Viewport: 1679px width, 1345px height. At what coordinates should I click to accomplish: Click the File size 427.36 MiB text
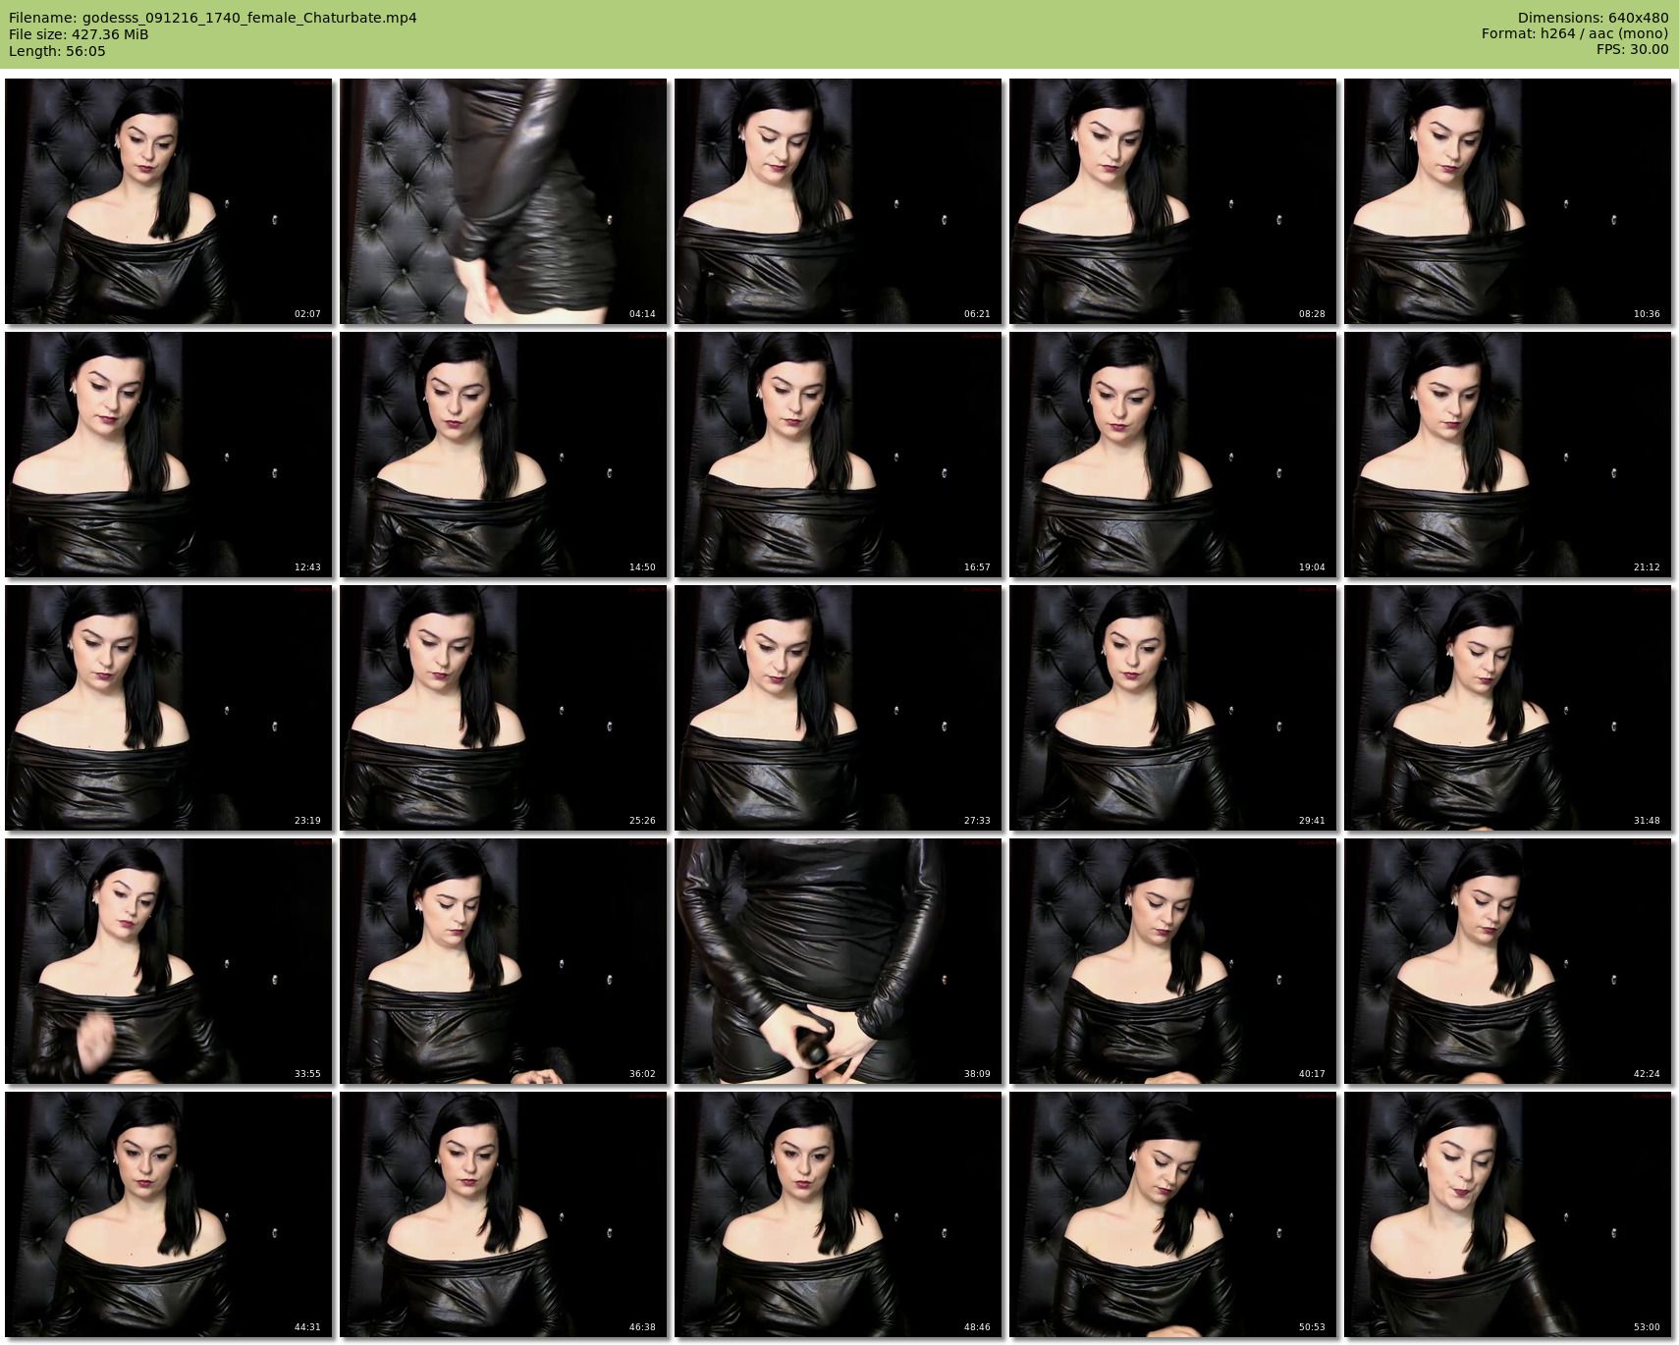tap(79, 34)
